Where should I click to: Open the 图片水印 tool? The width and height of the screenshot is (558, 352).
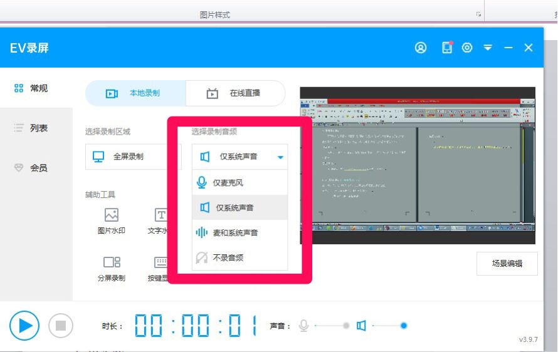tap(112, 221)
